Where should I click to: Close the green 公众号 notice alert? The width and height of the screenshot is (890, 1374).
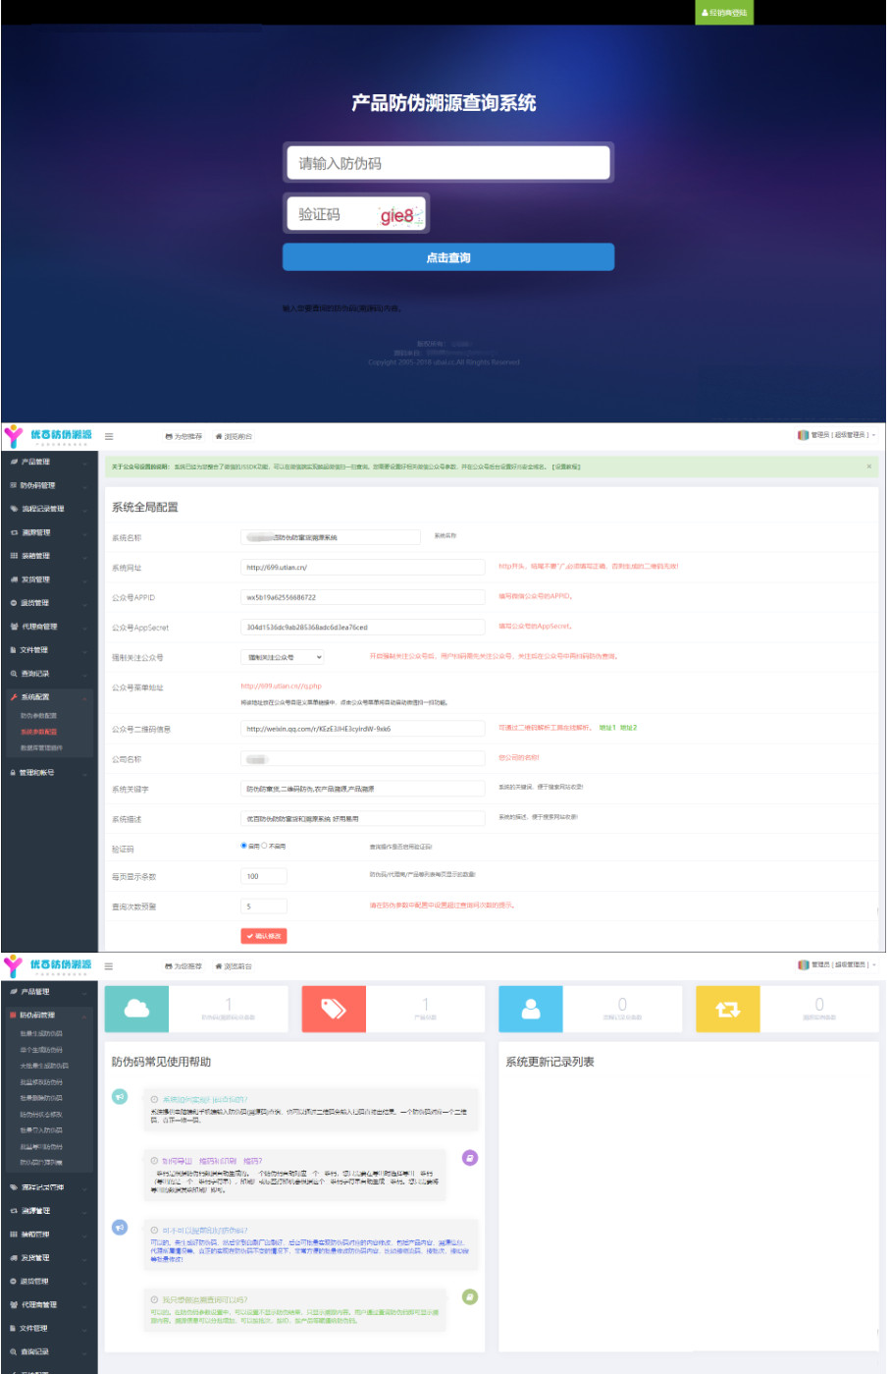[868, 467]
